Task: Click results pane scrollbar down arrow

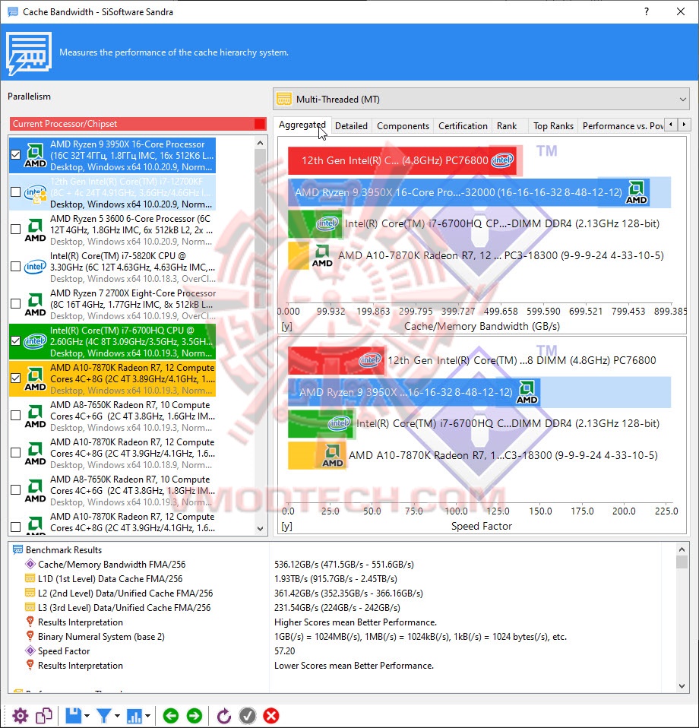Action: point(682,686)
